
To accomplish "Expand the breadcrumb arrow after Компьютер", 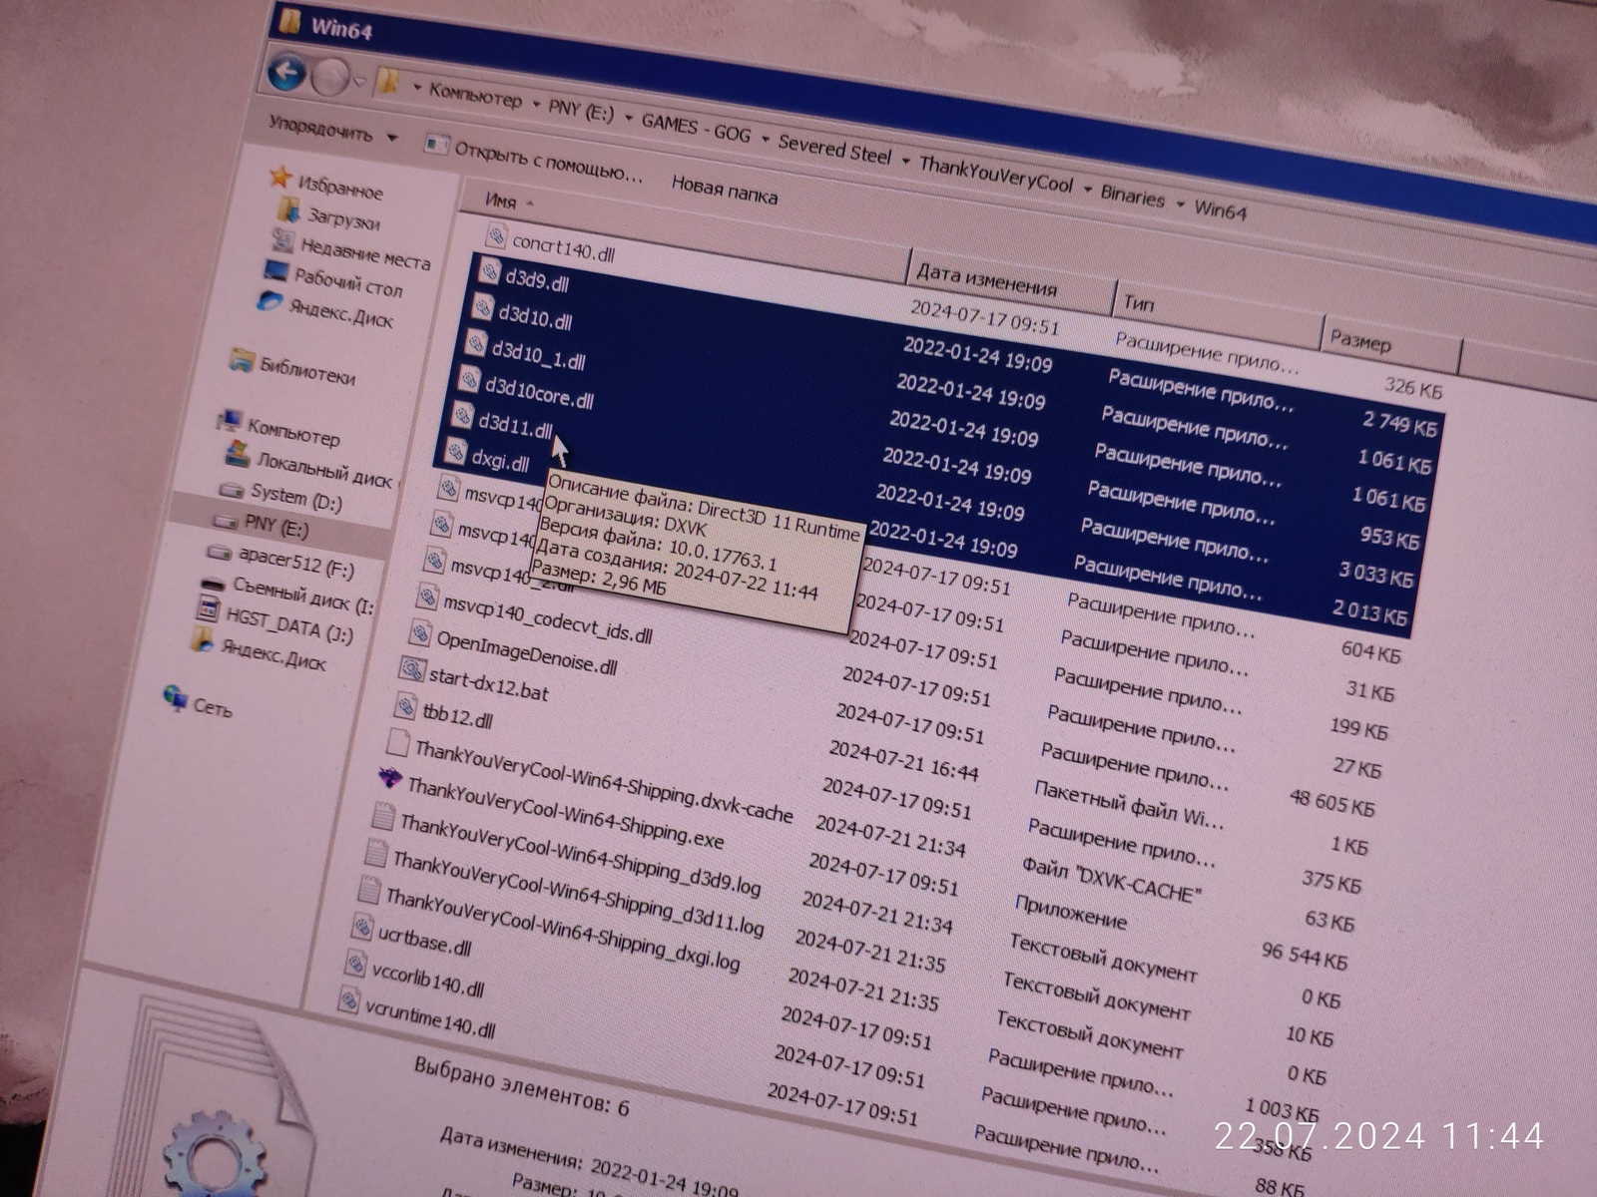I will pos(536,104).
